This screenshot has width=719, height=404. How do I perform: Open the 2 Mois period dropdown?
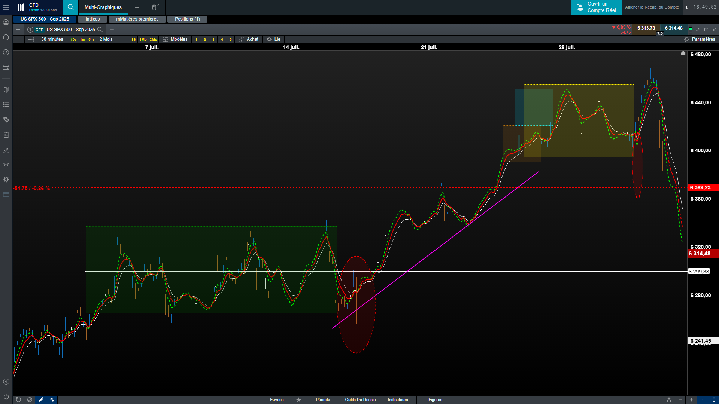106,39
